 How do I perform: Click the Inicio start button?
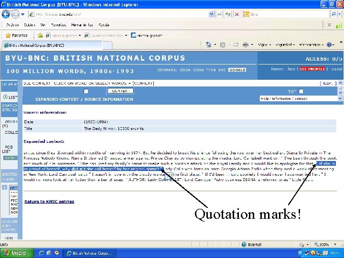(x=17, y=253)
